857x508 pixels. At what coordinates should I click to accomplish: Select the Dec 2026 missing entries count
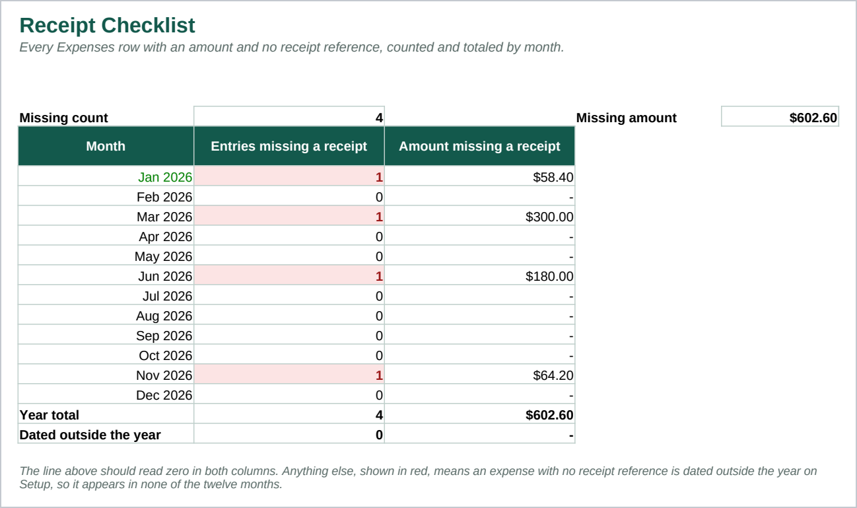click(x=289, y=394)
